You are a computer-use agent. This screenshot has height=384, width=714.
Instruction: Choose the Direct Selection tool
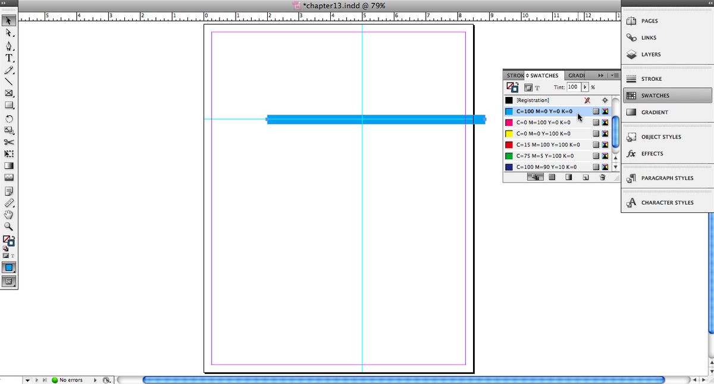pyautogui.click(x=9, y=33)
